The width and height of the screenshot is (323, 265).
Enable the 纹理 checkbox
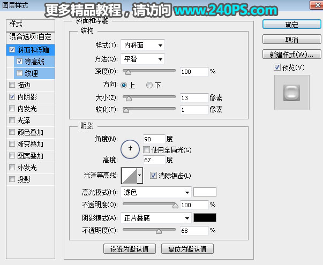click(x=20, y=73)
